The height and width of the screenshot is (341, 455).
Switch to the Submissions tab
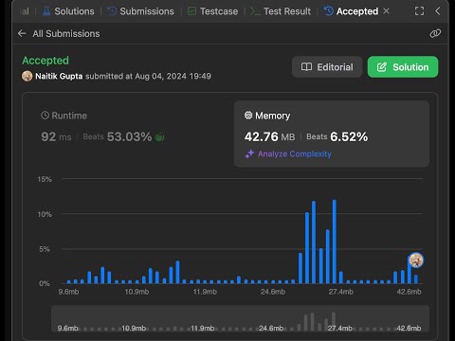140,11
